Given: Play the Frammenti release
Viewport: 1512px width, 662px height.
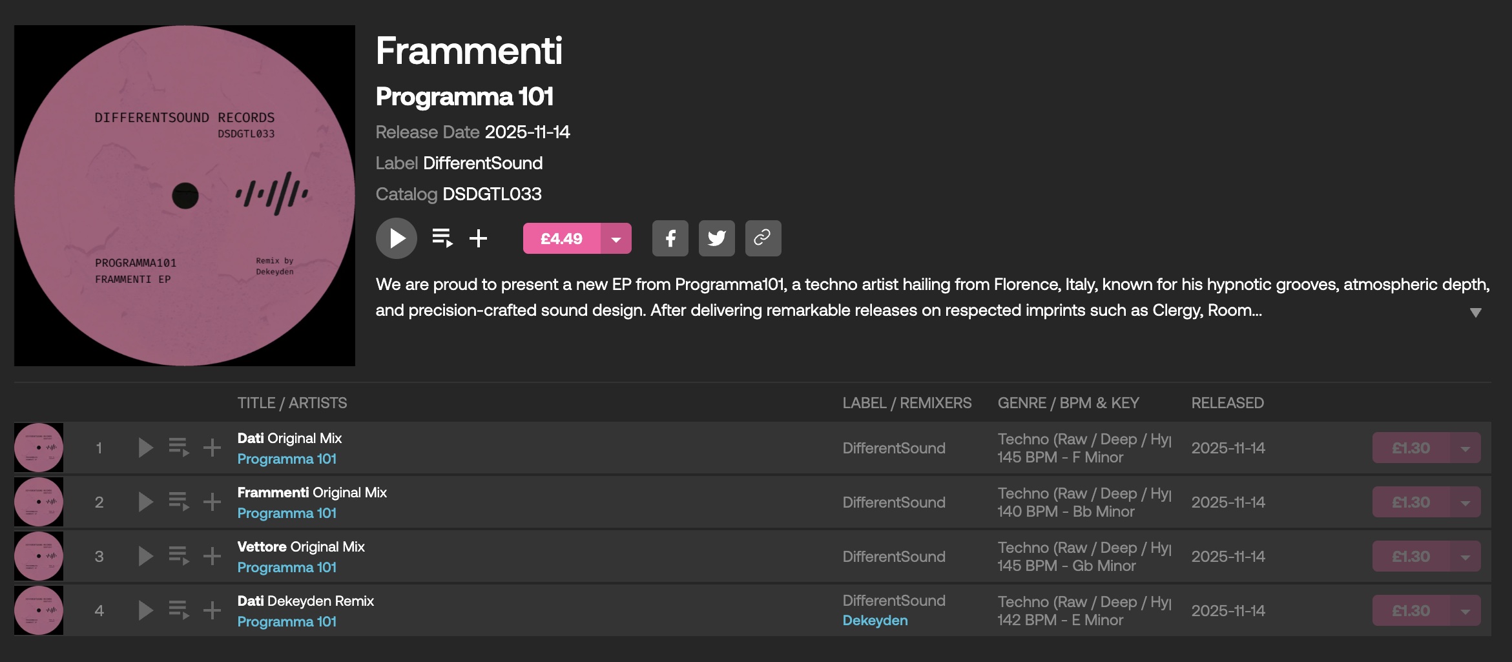Looking at the screenshot, I should pos(396,238).
